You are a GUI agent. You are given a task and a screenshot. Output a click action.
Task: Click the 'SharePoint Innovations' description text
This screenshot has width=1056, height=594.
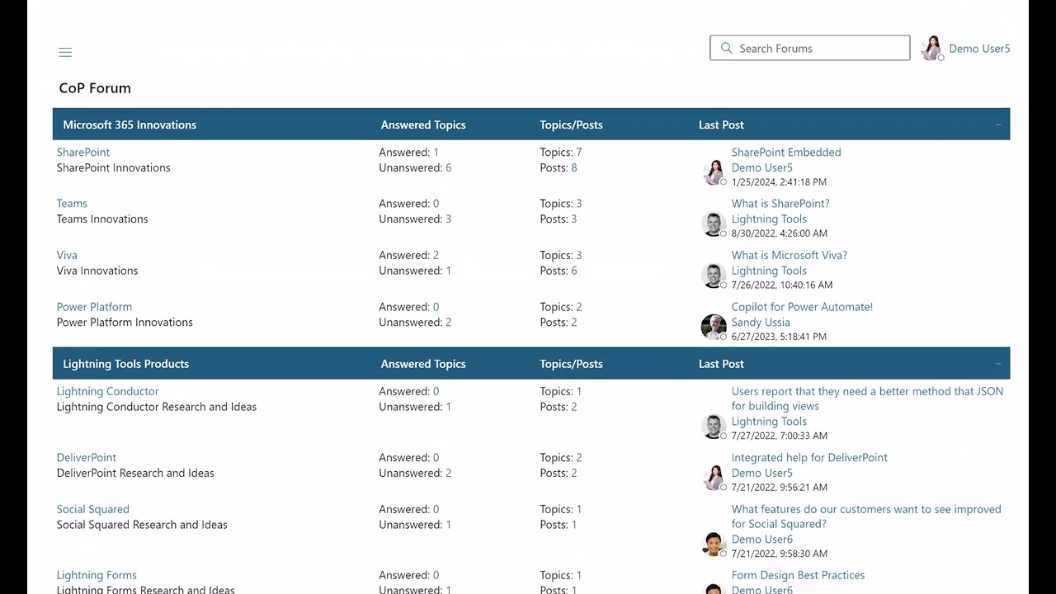click(113, 167)
